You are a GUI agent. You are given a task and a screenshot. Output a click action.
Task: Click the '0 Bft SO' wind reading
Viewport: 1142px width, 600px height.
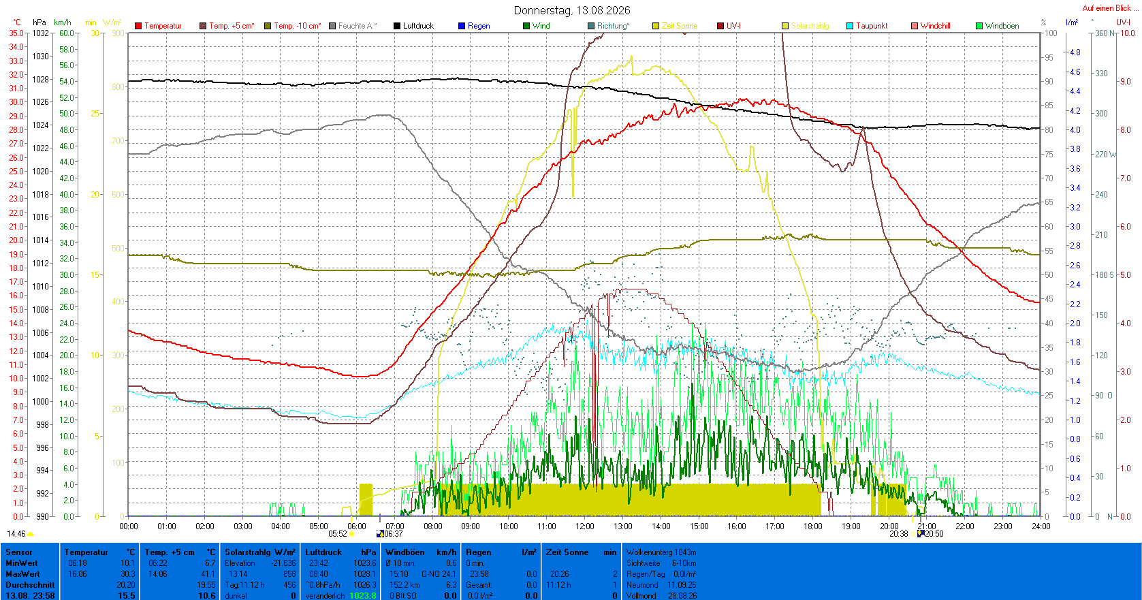click(x=403, y=596)
